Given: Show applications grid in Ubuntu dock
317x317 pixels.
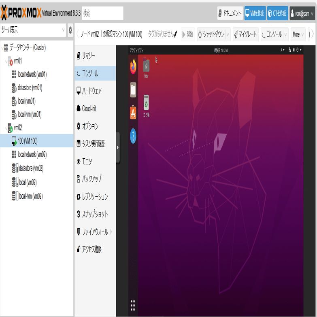Looking at the screenshot, I should [133, 305].
